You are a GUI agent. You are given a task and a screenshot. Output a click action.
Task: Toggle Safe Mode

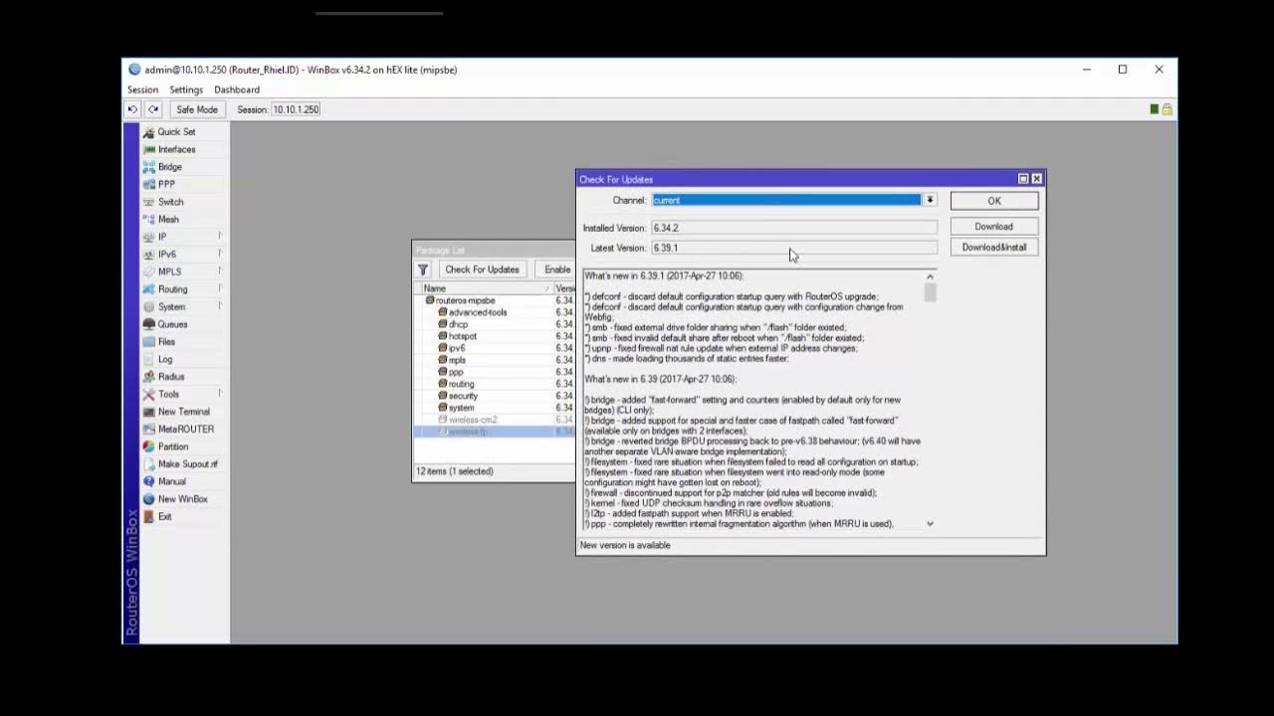pyautogui.click(x=197, y=109)
